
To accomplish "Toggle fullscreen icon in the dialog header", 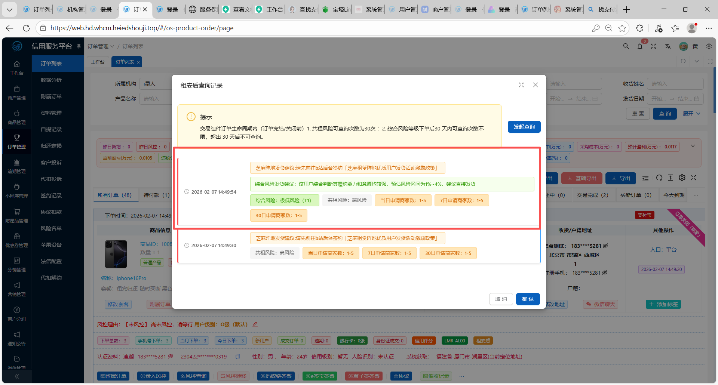I will point(521,85).
